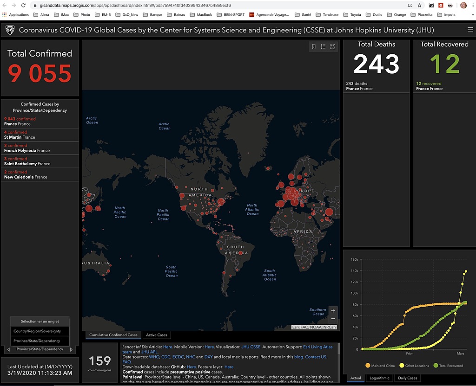This screenshot has height=386, width=476.
Task: Open the Chrome profile avatar
Action: pyautogui.click(x=463, y=5)
